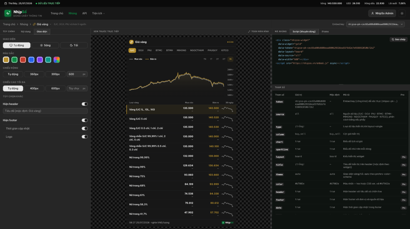The image size is (410, 229).
Task: Open Trang chủ in the top navigation
Action: coord(57,13)
